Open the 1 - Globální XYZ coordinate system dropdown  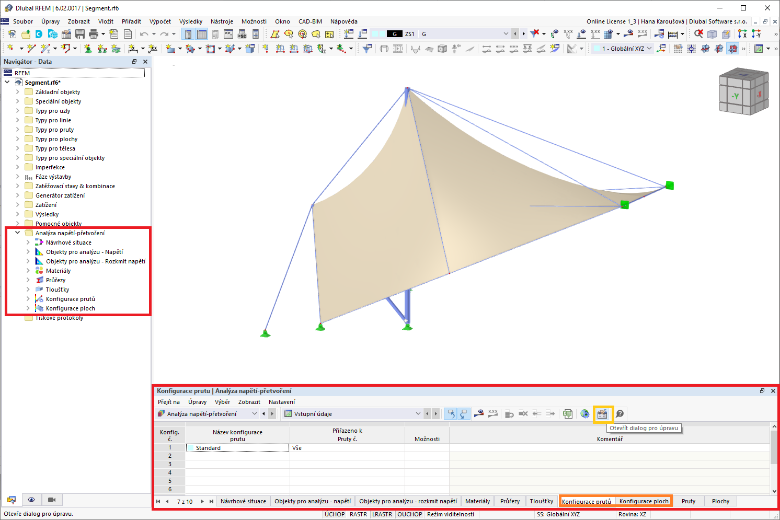649,49
